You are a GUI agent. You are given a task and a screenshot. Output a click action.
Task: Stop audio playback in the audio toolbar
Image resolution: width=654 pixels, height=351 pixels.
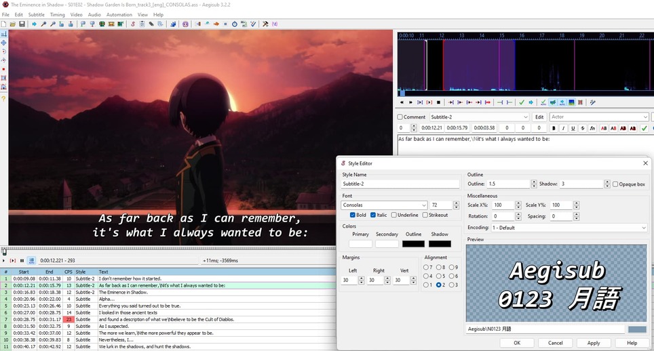click(x=438, y=102)
